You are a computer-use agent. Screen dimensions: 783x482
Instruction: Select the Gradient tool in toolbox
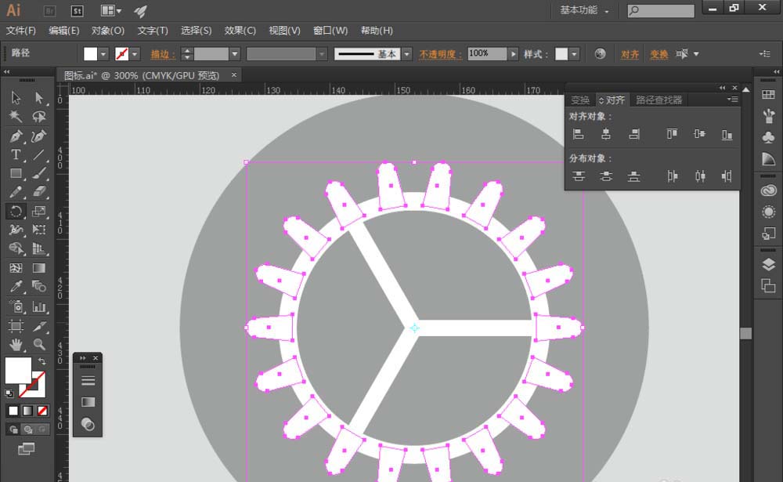39,268
